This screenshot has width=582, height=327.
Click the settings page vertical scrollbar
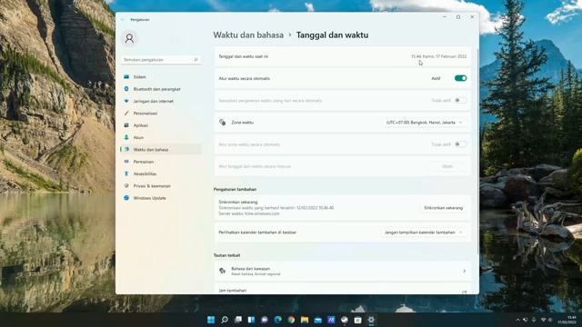(x=477, y=152)
